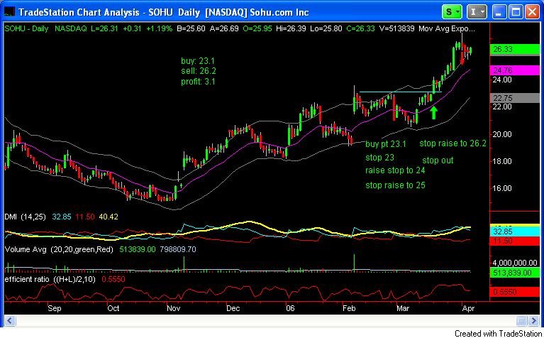Click the 'Oct' label on the date axis
This screenshot has height=338, width=544.
click(113, 308)
